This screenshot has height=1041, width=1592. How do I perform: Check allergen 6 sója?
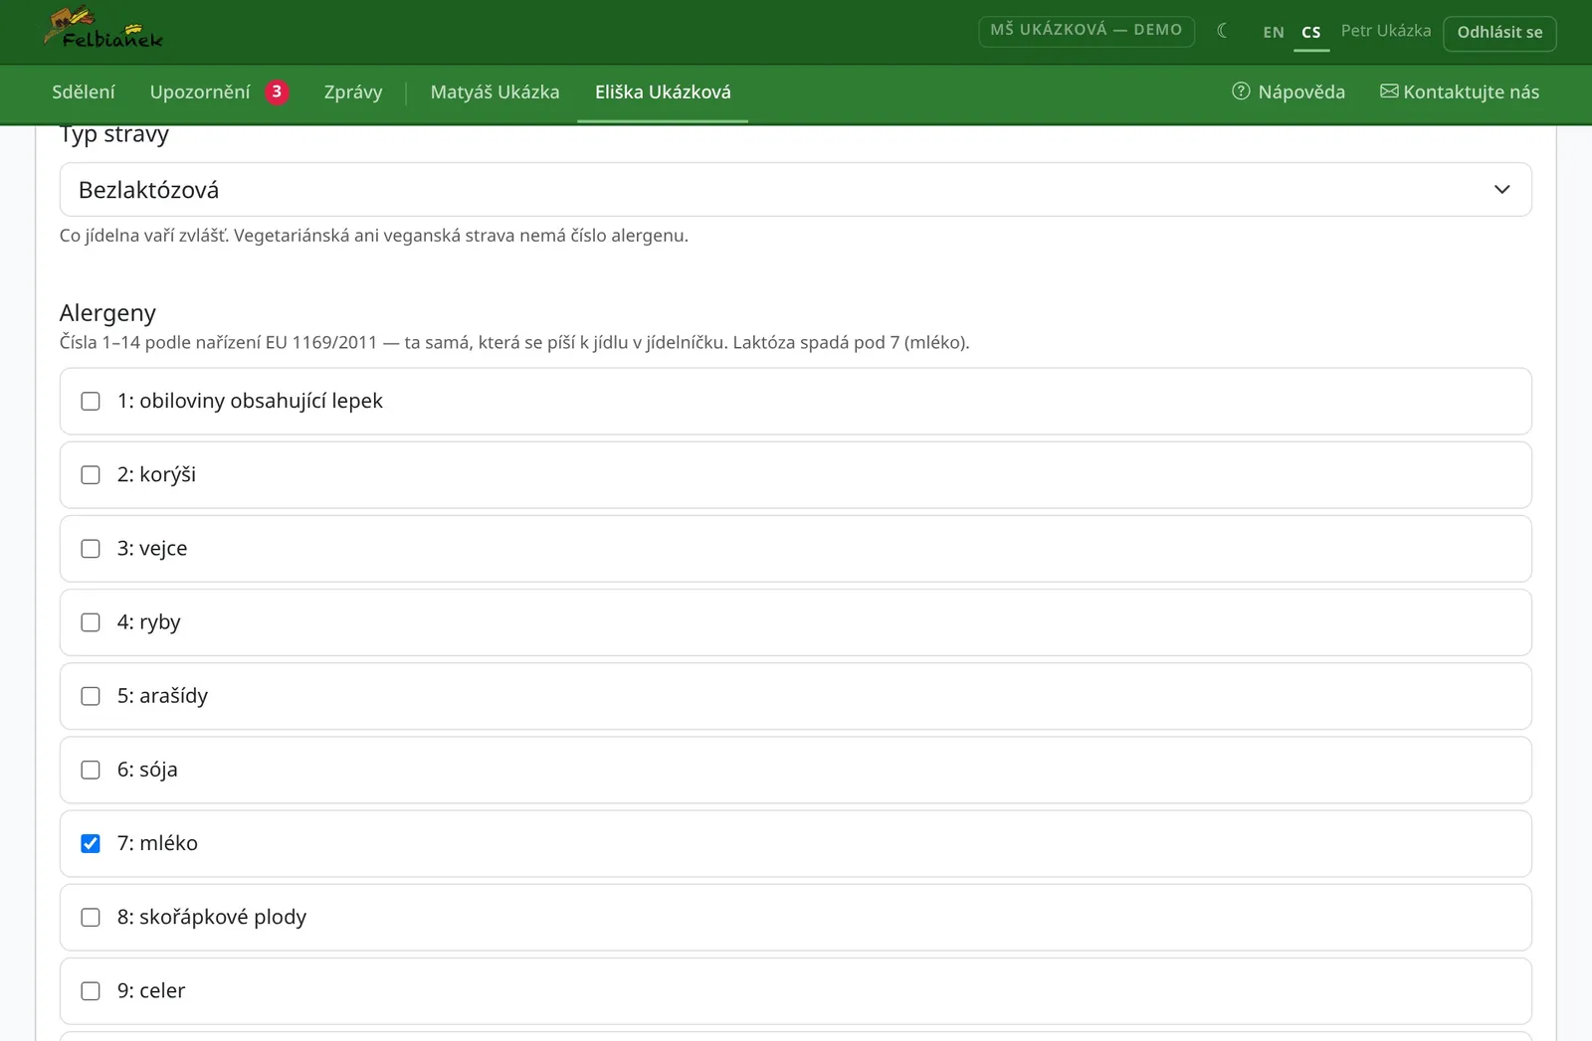pyautogui.click(x=91, y=770)
